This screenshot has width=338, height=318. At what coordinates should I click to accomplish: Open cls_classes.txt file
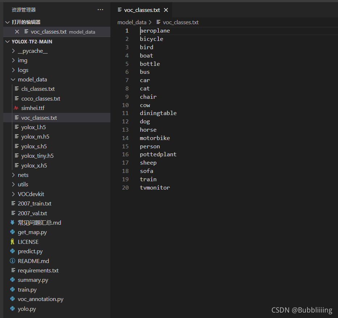[38, 89]
